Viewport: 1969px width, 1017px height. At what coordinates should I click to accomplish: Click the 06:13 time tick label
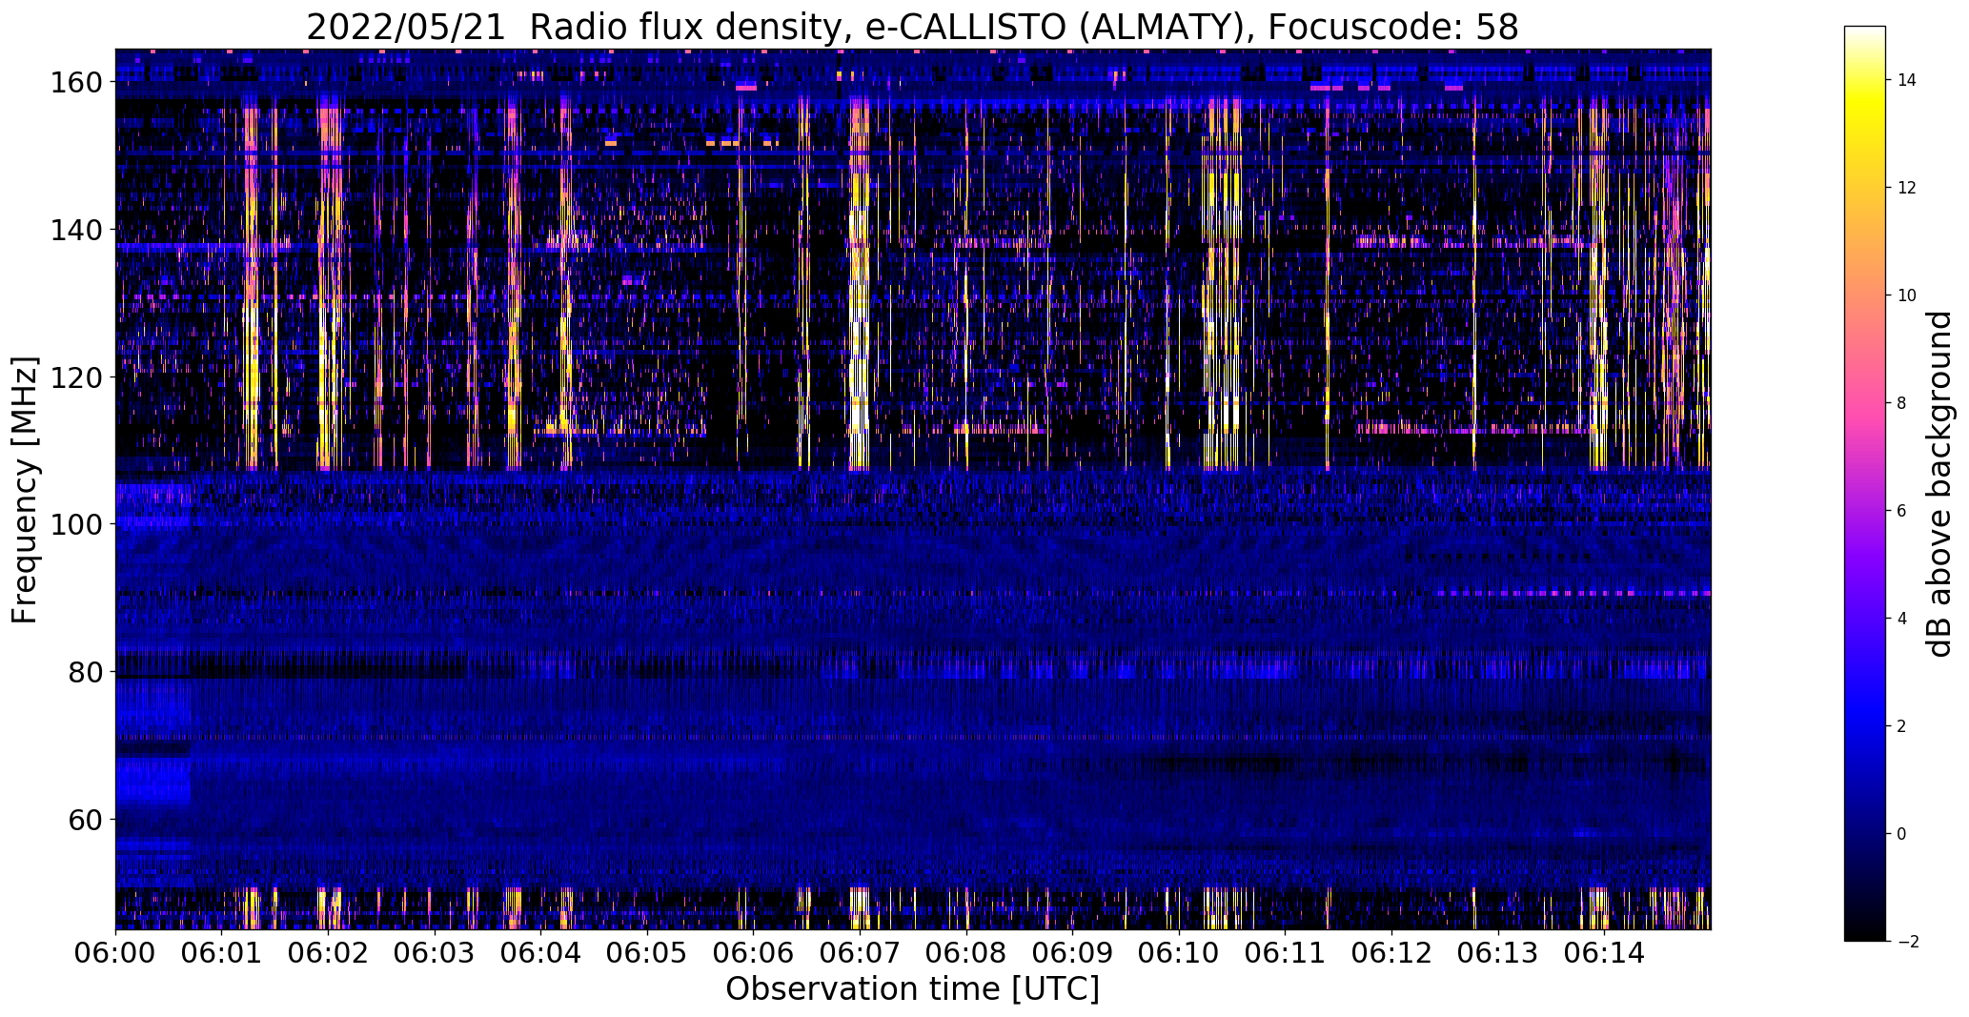[x=1497, y=952]
